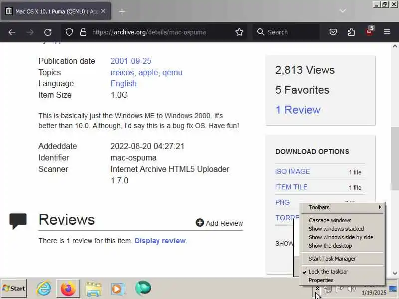Choose Cascade windows from context menu

coord(343,220)
